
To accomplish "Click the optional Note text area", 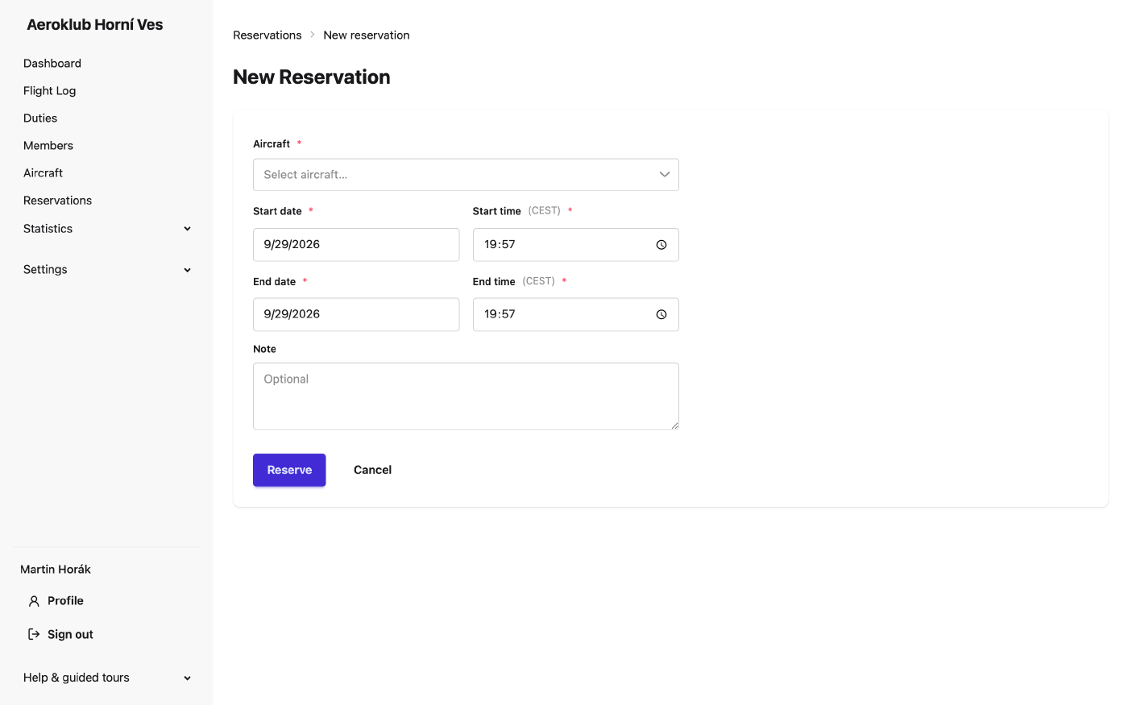I will [x=466, y=396].
